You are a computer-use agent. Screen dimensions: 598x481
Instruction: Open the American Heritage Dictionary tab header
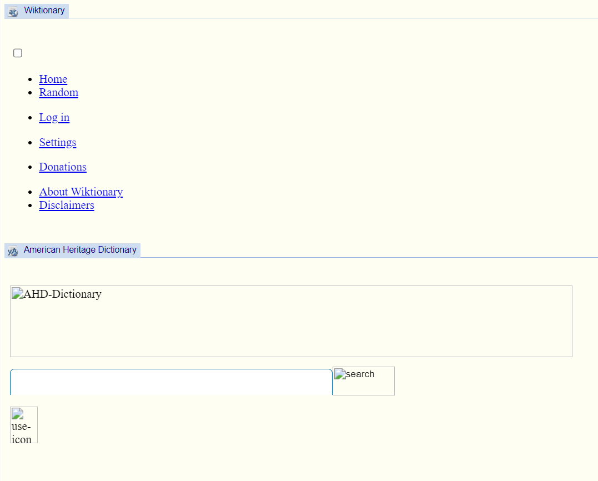pyautogui.click(x=73, y=250)
